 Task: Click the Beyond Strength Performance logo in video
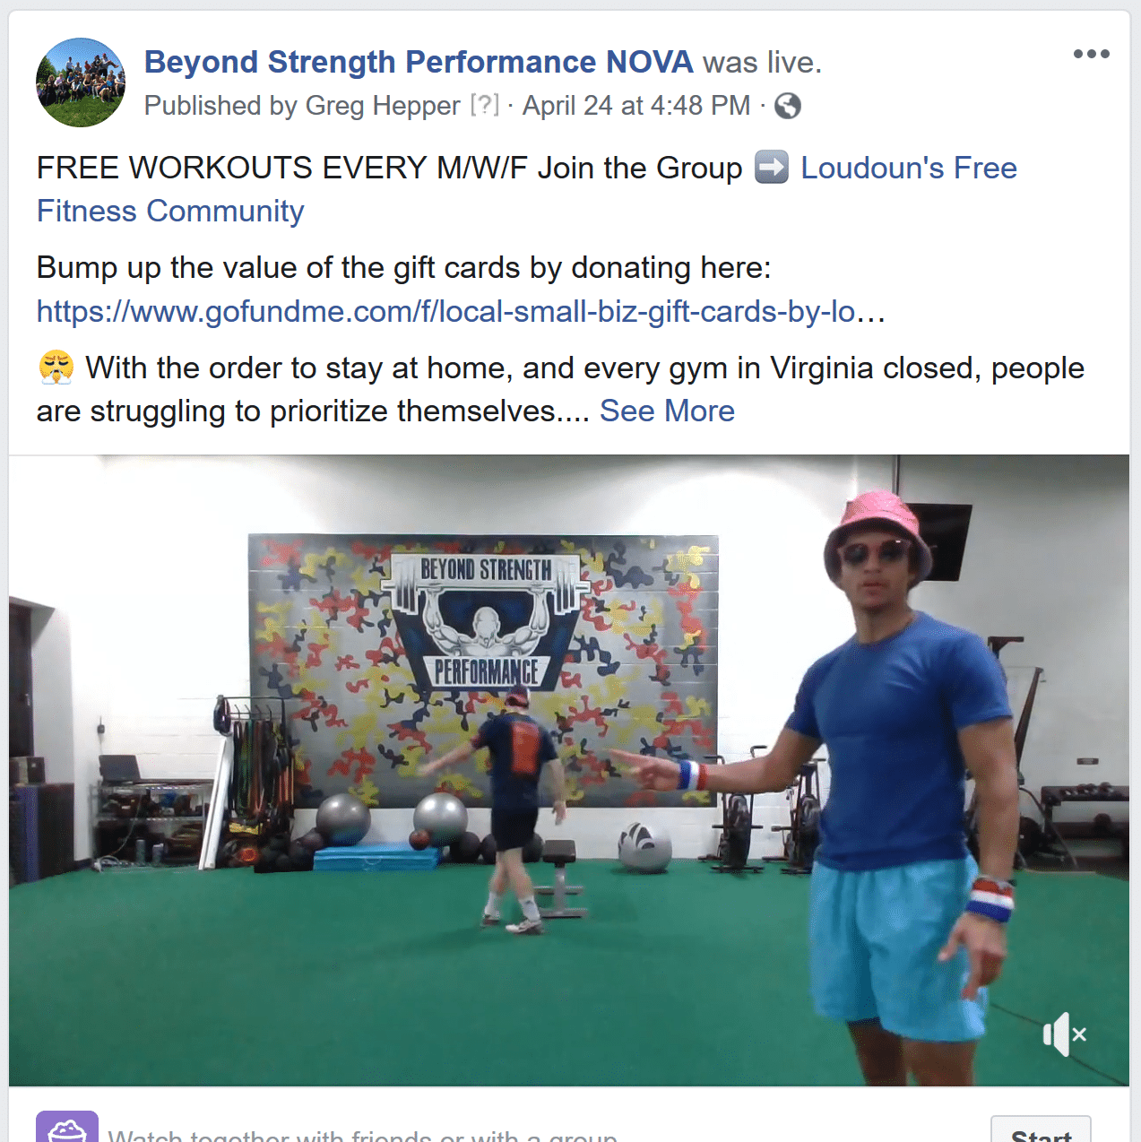[486, 620]
